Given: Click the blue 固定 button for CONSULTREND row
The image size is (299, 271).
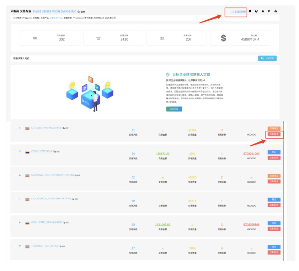Looking at the screenshot, I should click(274, 152).
